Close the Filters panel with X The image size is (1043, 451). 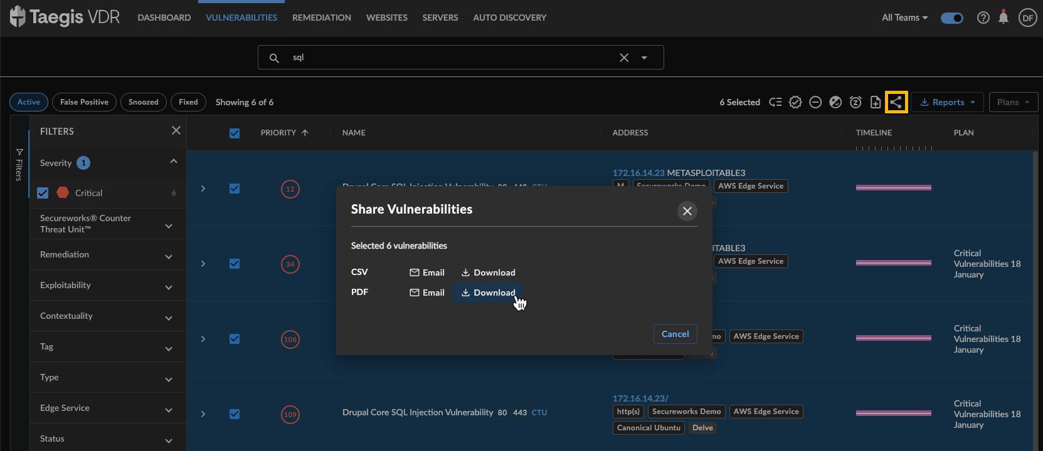coord(176,130)
